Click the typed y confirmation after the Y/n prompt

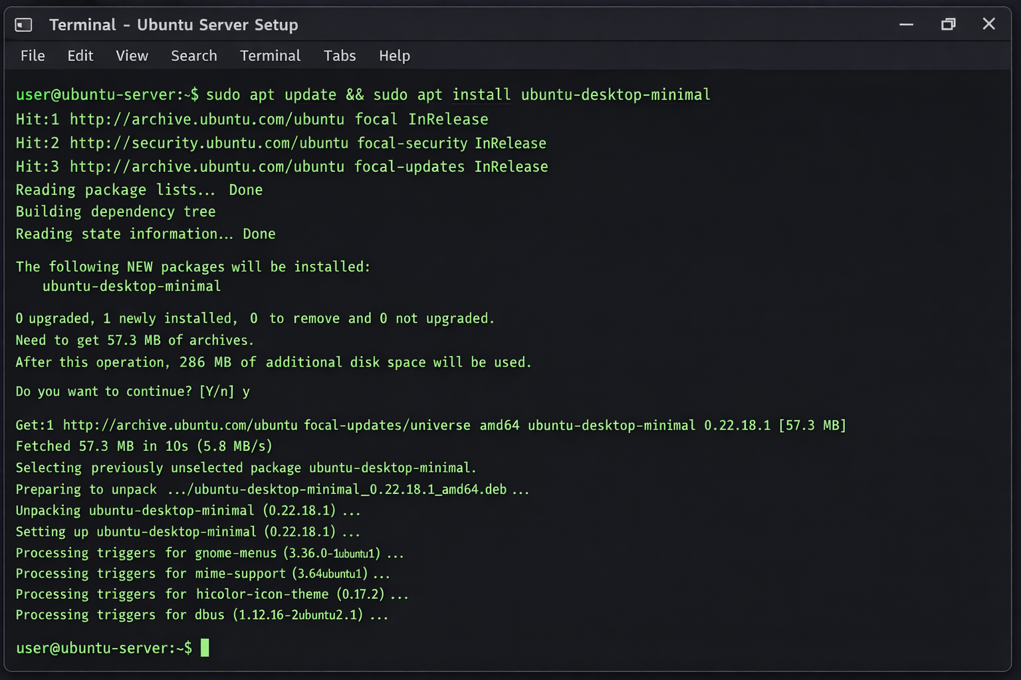247,392
